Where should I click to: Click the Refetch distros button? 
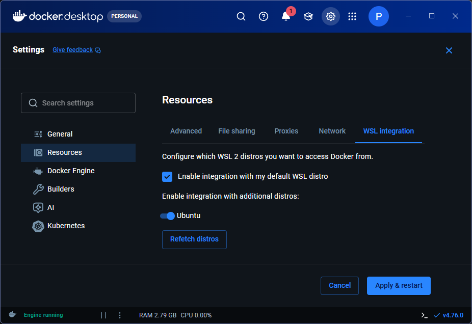pyautogui.click(x=195, y=239)
